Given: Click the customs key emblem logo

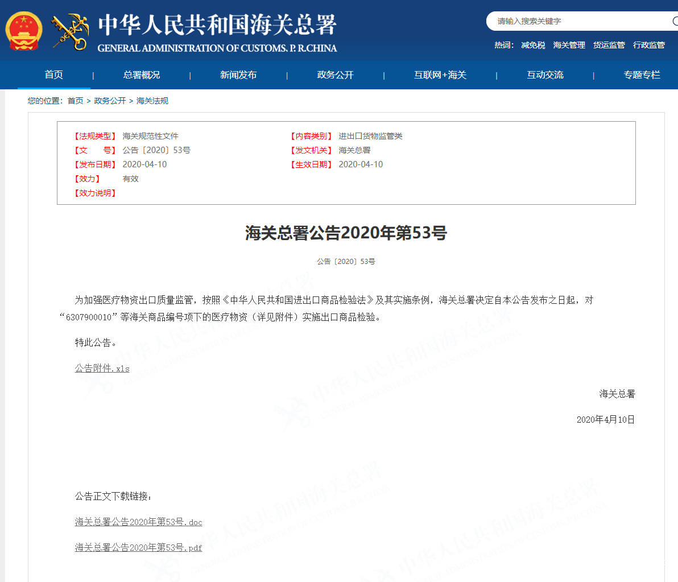Looking at the screenshot, I should (70, 31).
